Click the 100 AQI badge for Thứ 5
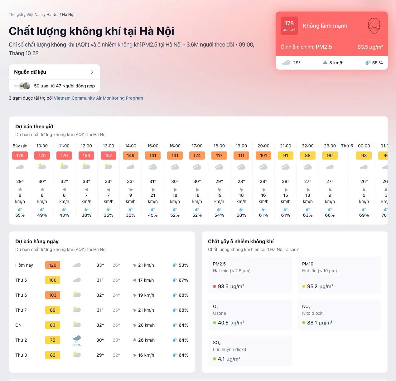 53,280
